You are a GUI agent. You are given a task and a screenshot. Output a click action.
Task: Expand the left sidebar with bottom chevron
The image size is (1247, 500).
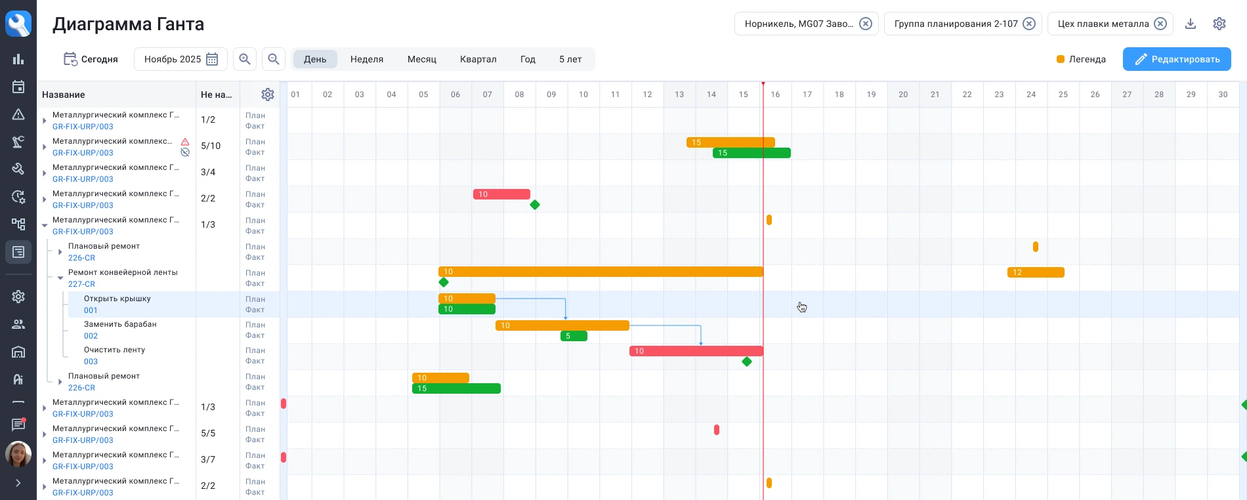(x=18, y=483)
